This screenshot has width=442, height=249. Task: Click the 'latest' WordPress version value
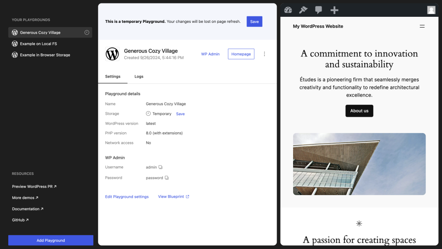point(151,124)
